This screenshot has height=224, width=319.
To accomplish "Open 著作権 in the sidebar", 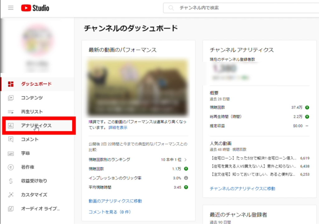I will tap(37, 167).
